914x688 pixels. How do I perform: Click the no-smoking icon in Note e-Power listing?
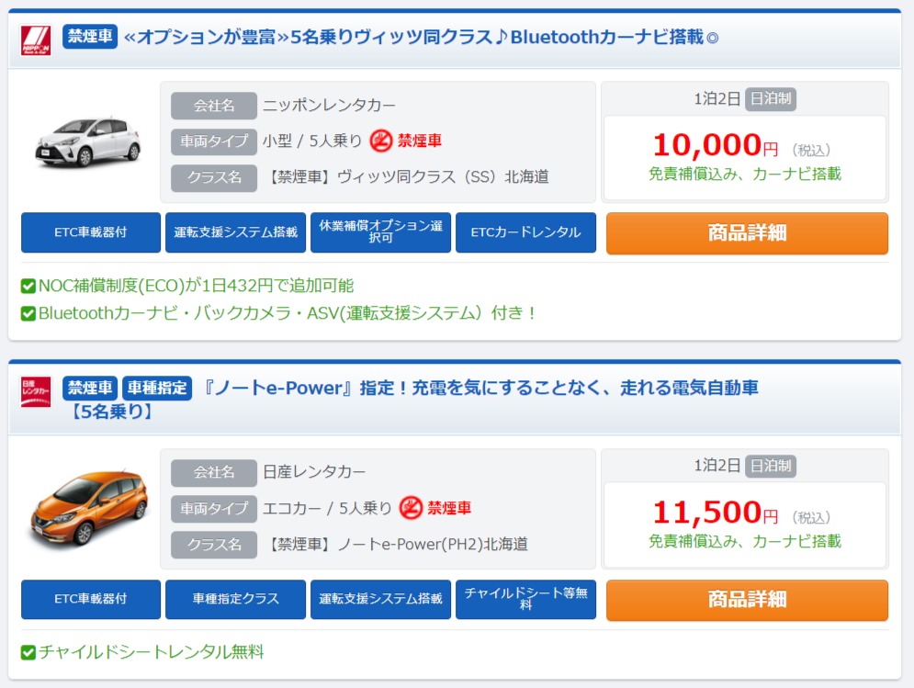pos(411,508)
